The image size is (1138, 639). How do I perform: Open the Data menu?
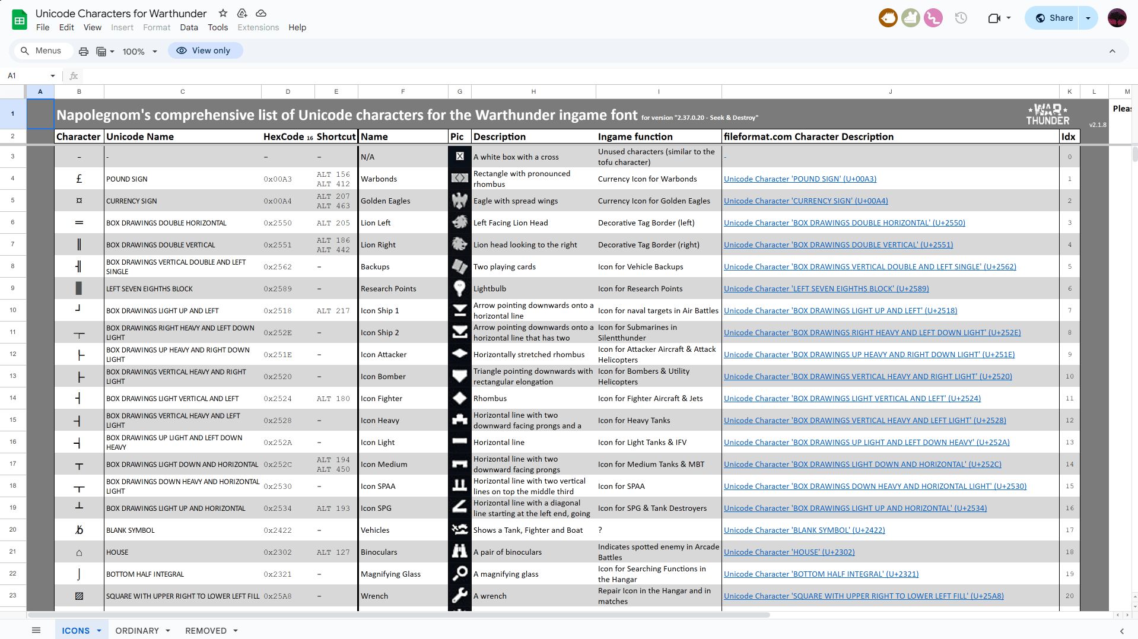[x=189, y=27]
